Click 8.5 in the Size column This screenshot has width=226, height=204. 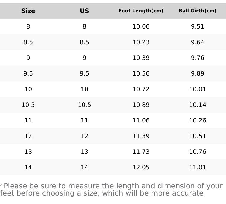28,42
